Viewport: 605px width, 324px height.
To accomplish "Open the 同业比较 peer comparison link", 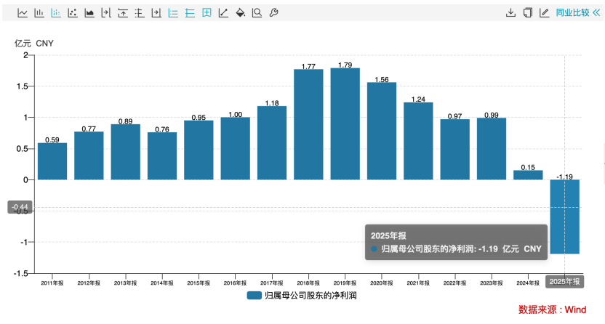I will pos(572,13).
